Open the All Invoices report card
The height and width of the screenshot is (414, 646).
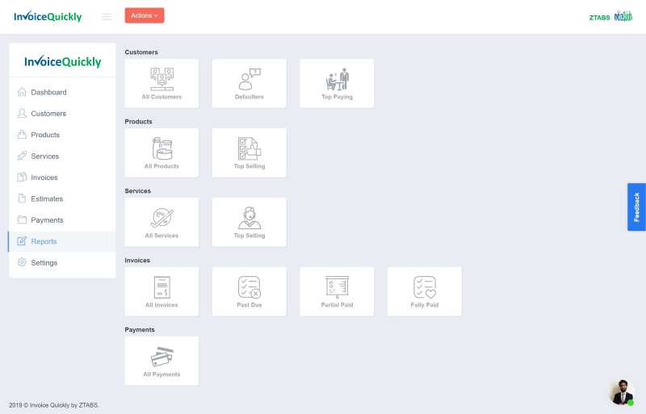161,291
